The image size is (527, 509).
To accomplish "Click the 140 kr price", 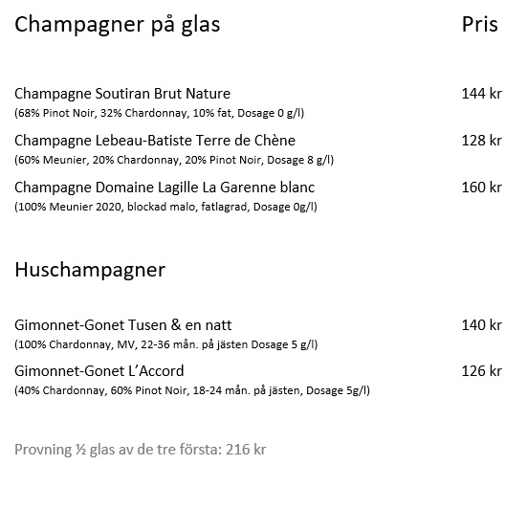I will tap(482, 325).
